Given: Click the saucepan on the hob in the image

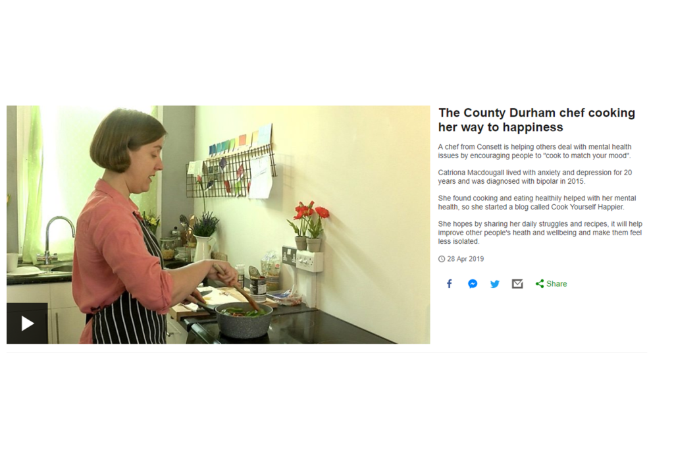Looking at the screenshot, I should [x=244, y=319].
